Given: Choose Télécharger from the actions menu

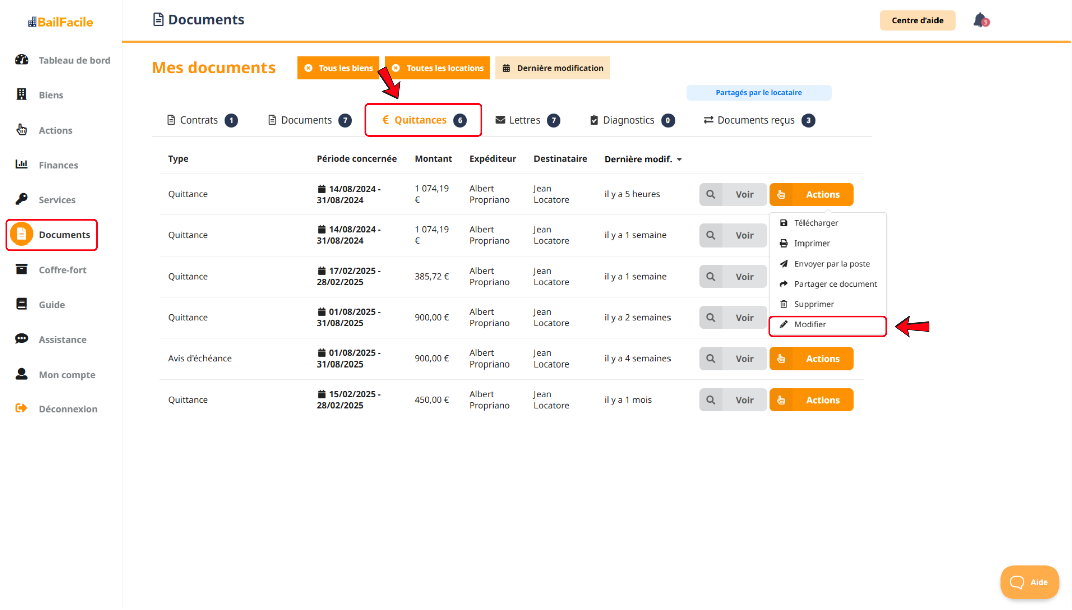Looking at the screenshot, I should point(828,223).
